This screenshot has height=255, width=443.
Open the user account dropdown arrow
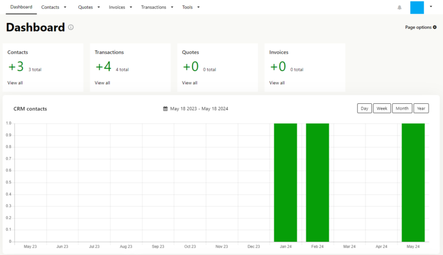(431, 7)
